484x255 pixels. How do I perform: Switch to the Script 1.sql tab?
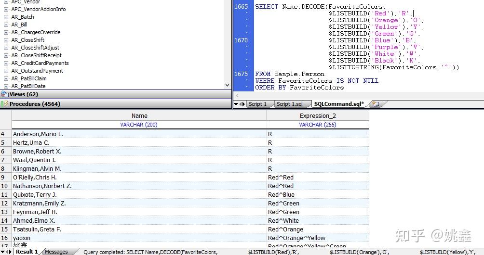(x=290, y=104)
